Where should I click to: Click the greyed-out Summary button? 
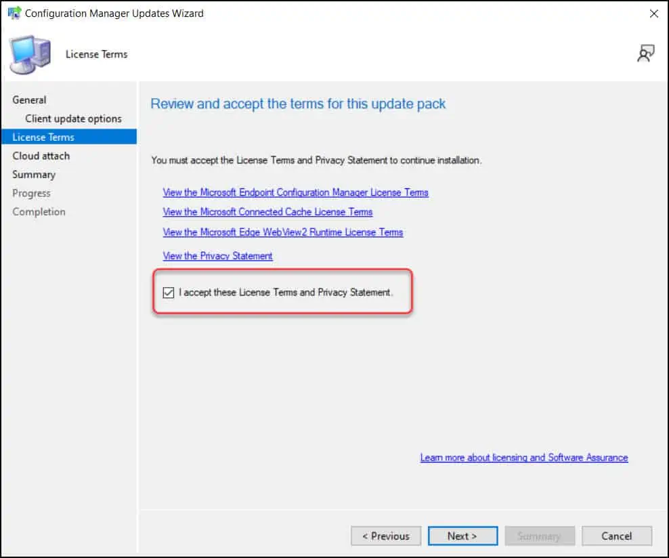540,536
